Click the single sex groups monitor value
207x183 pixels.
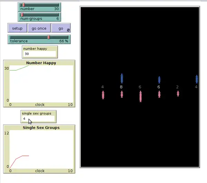click(x=38, y=119)
